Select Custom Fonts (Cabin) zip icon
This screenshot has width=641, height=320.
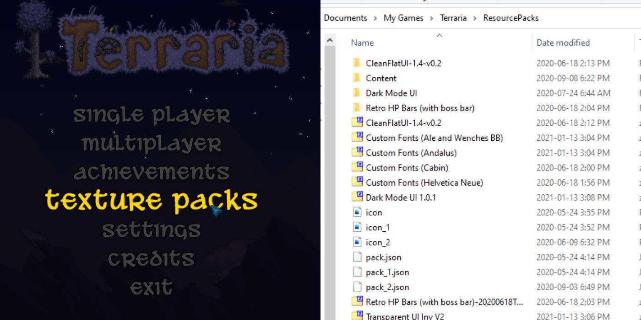coord(357,167)
